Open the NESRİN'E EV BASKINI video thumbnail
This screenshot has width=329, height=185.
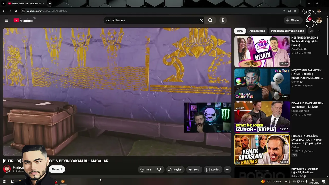coord(262,51)
